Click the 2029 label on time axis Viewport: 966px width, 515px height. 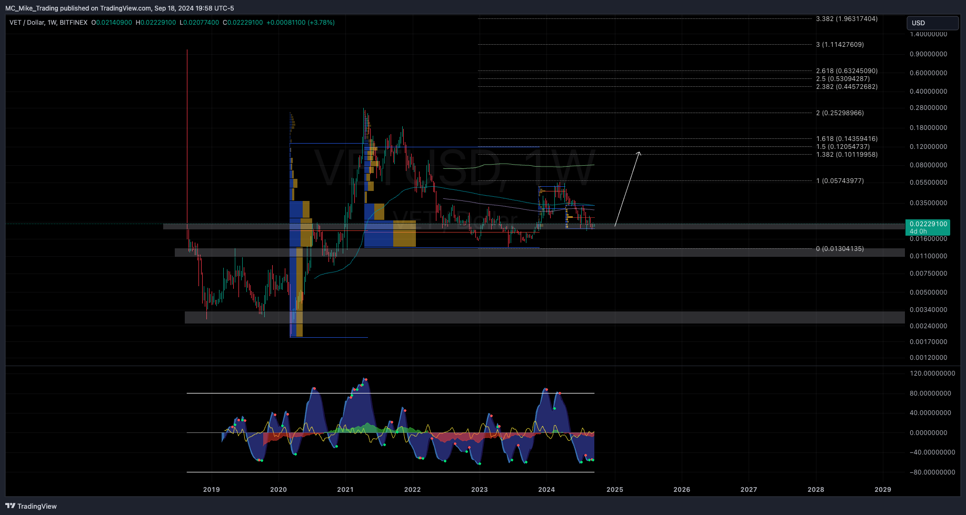(883, 490)
